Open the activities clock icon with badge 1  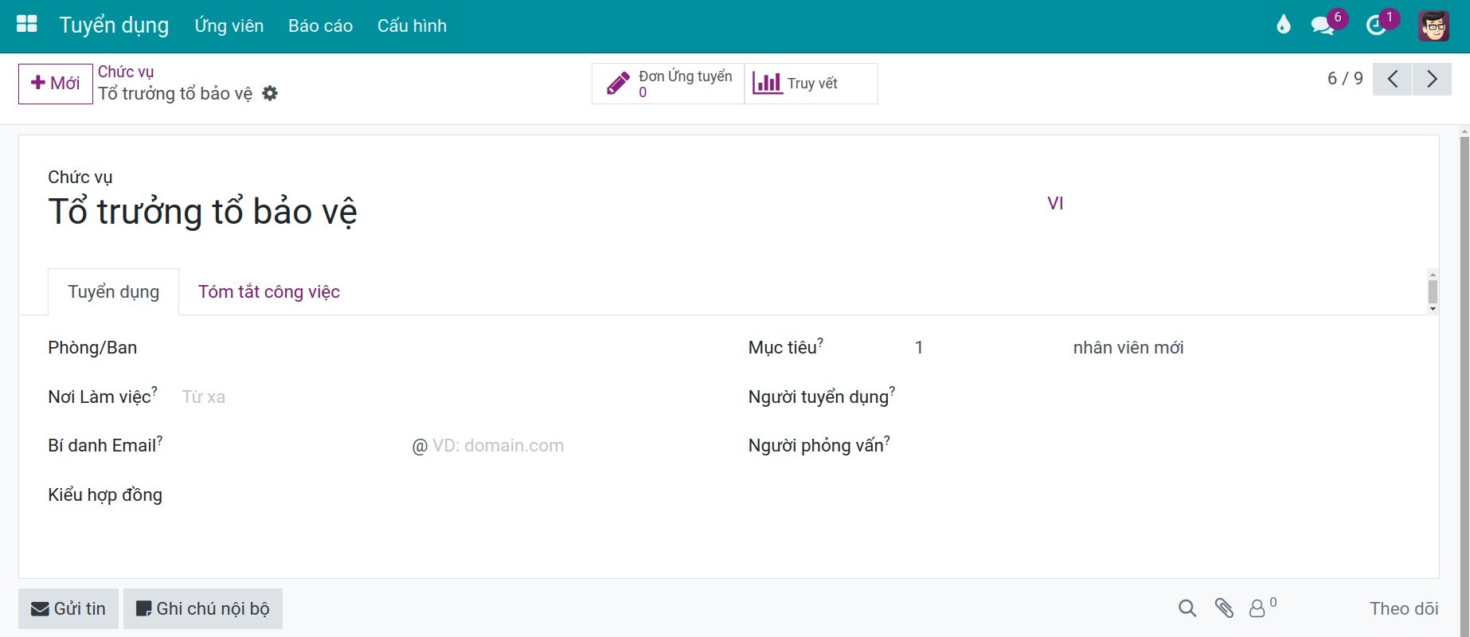(1378, 25)
